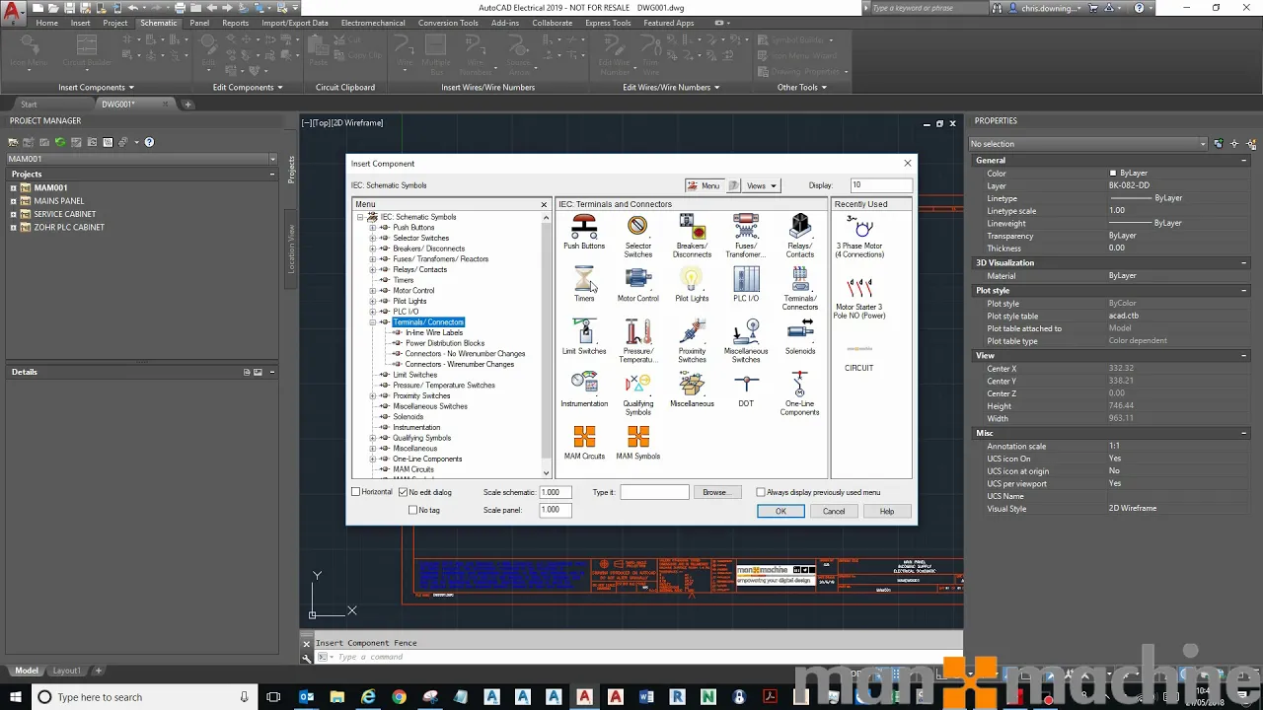Select In-Line Wire Labels tree item
The width and height of the screenshot is (1263, 710).
[x=434, y=332]
